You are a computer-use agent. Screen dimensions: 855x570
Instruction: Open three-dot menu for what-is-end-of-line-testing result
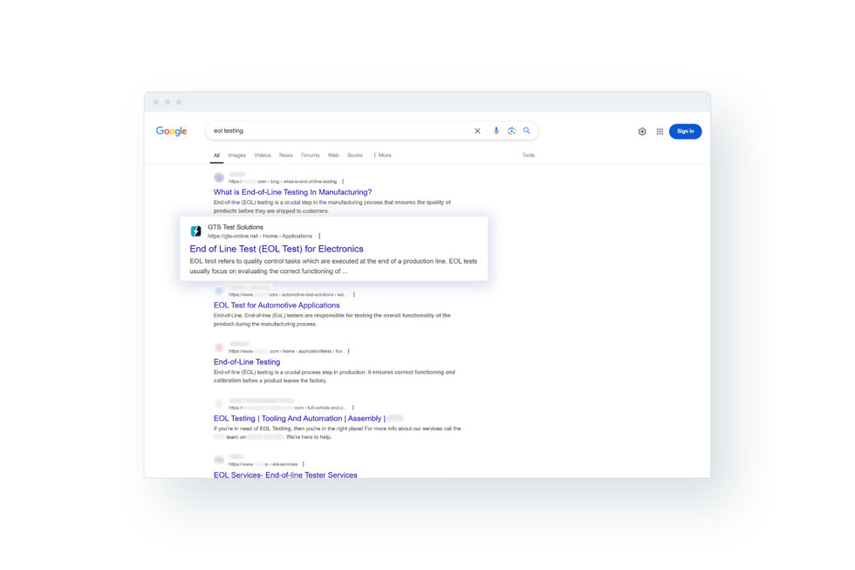(342, 182)
